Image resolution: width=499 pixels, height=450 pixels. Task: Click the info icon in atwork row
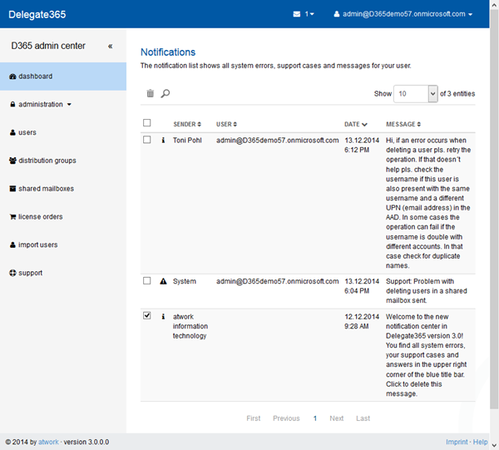pyautogui.click(x=163, y=316)
